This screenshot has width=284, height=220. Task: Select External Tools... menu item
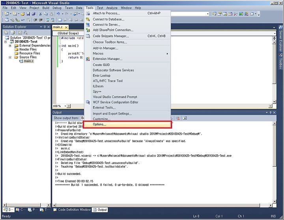127,107
